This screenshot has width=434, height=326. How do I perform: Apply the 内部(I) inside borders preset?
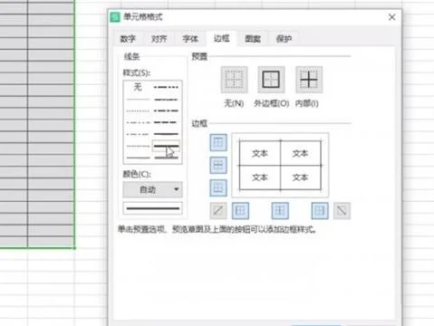click(x=309, y=80)
